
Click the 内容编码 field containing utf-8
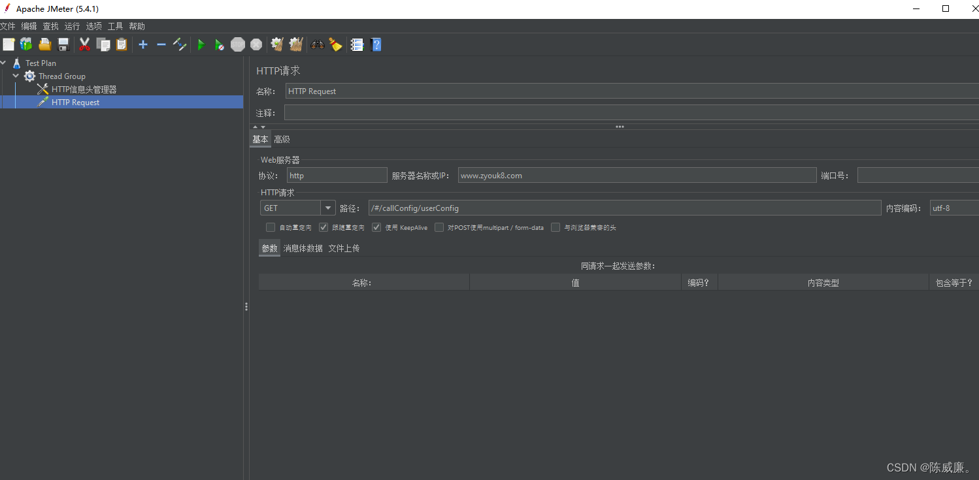954,208
